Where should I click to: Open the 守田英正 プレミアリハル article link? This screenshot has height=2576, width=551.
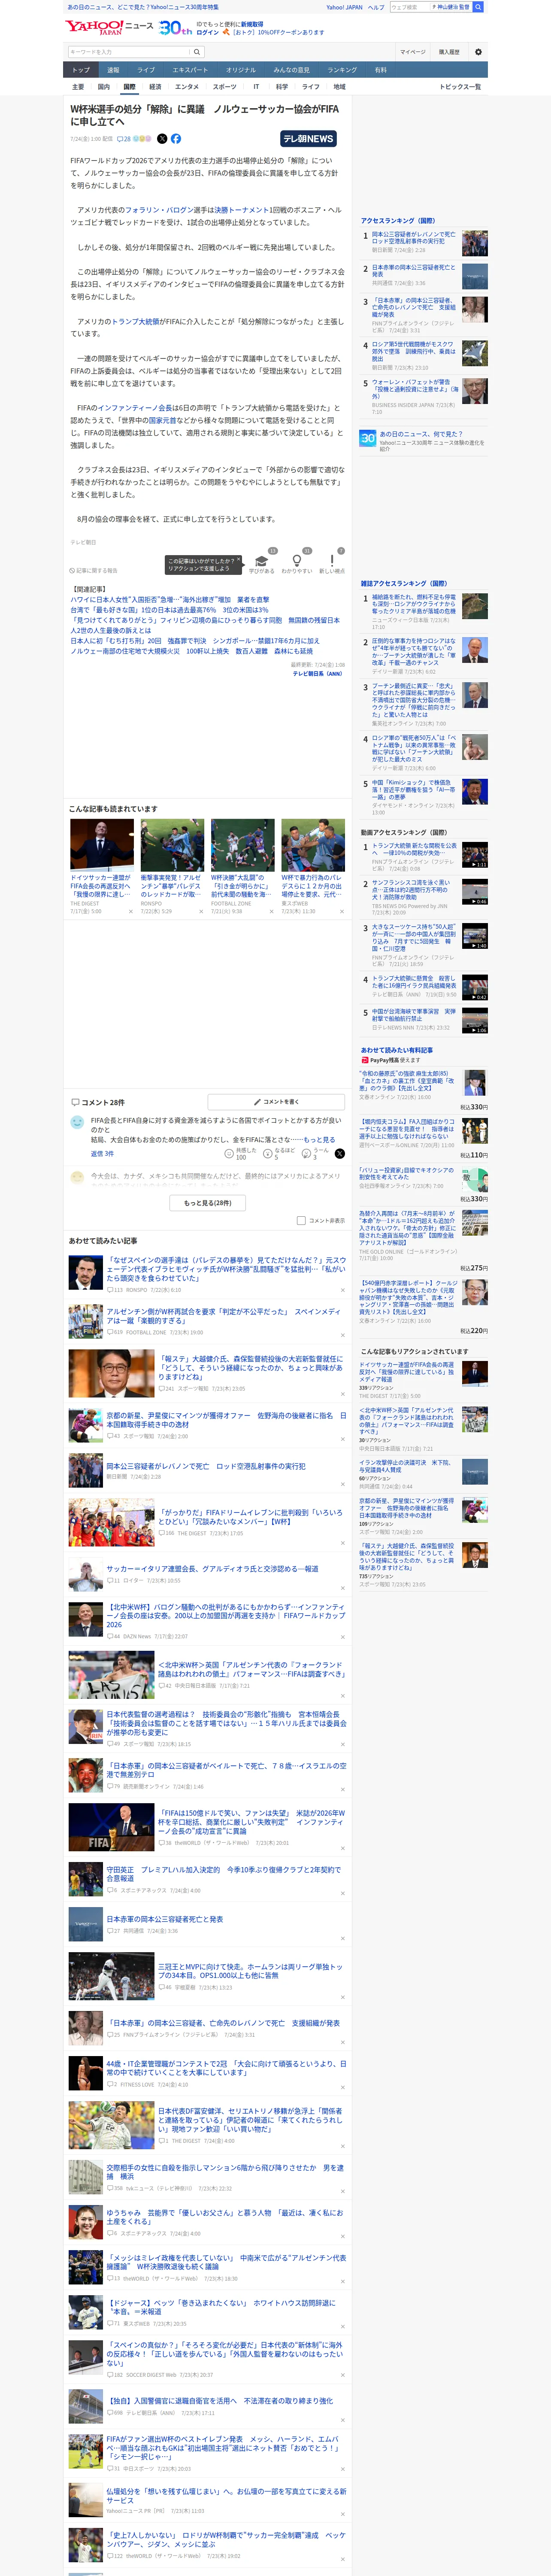pos(224,1873)
